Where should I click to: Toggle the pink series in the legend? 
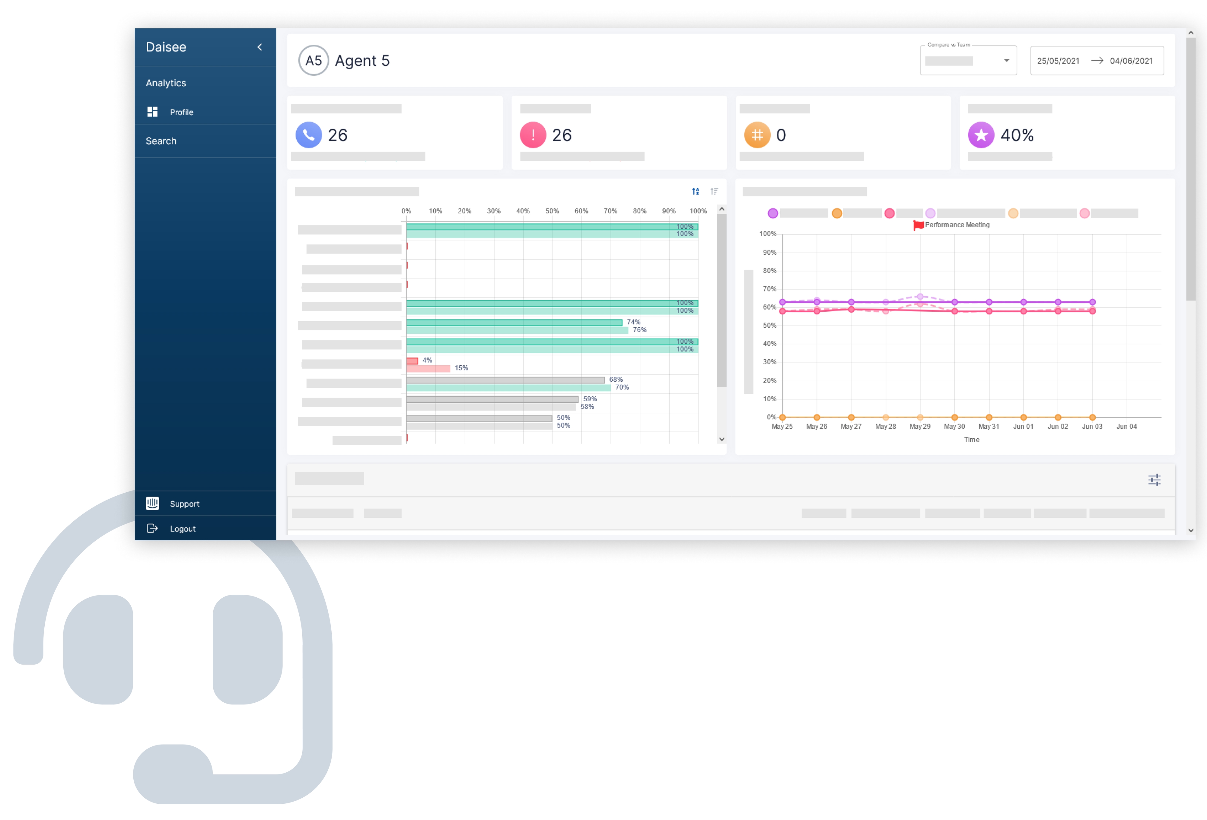coord(889,213)
